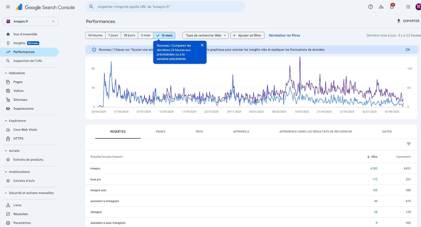Sort by the Clics column header

click(372, 157)
